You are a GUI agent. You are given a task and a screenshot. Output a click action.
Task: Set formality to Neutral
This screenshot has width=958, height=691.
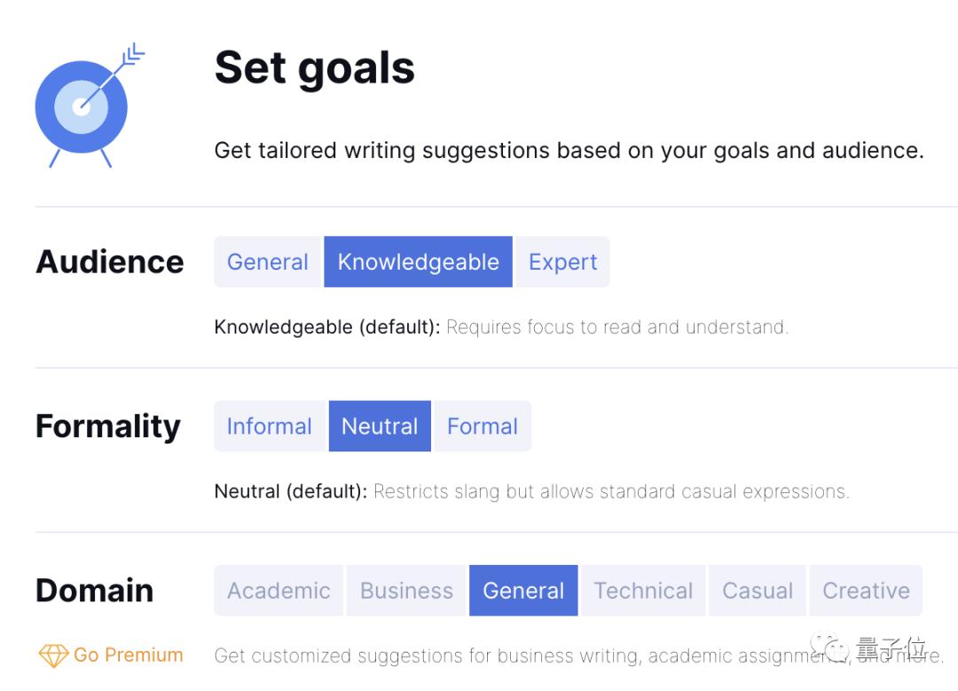click(380, 426)
